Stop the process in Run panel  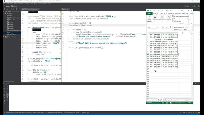point(4,89)
